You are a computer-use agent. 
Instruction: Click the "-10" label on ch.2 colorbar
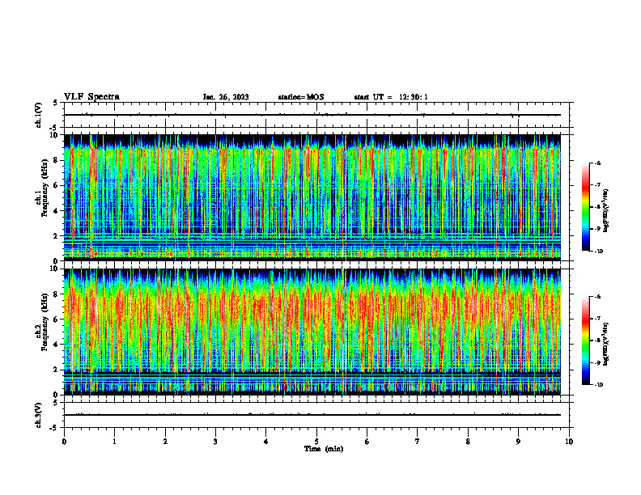(599, 385)
